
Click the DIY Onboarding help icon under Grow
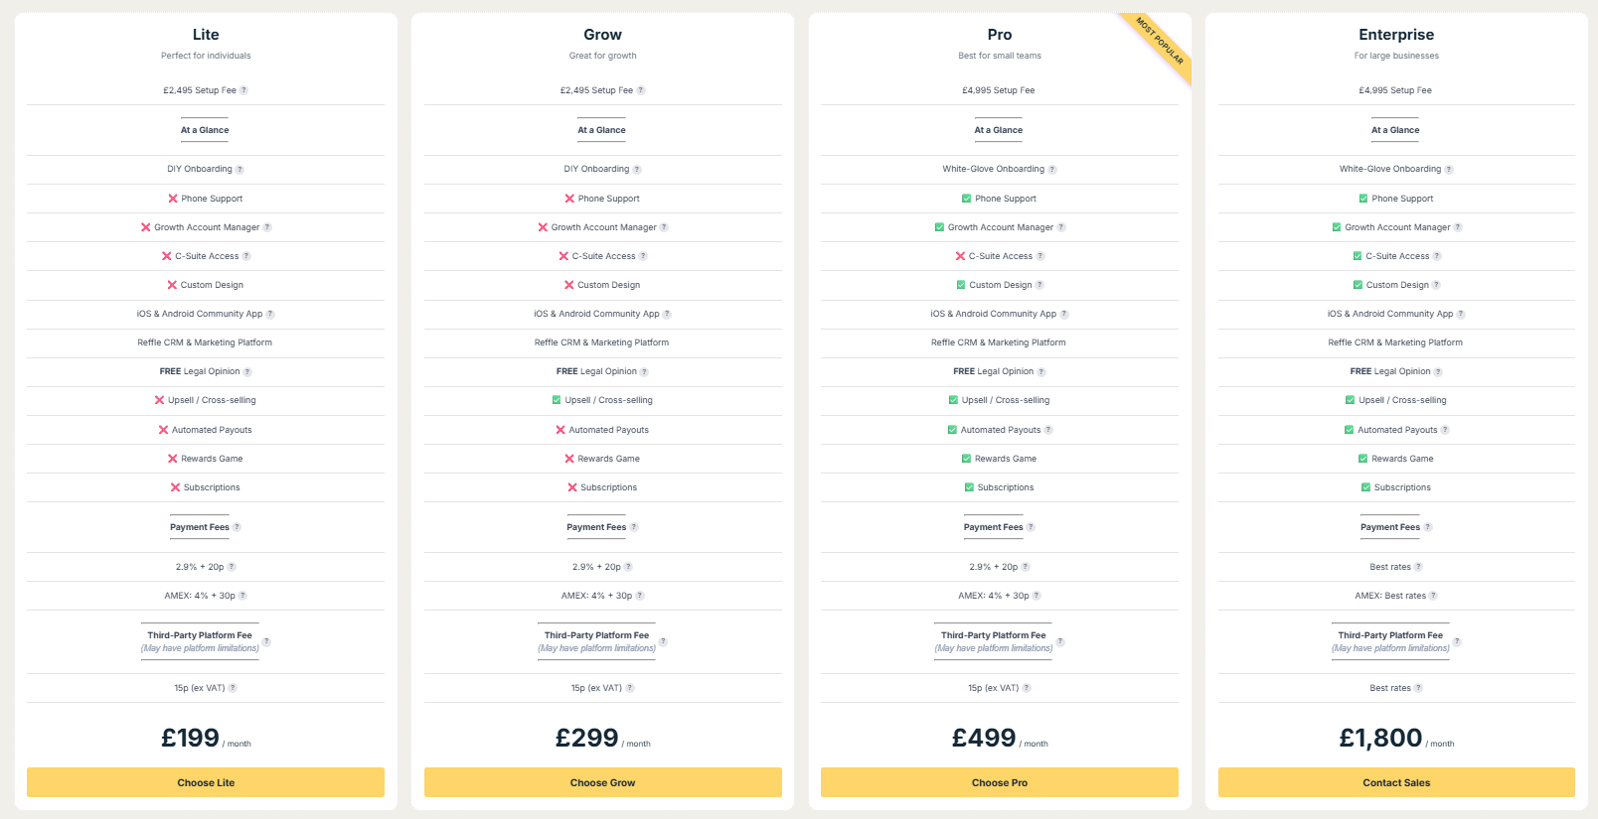coord(636,169)
